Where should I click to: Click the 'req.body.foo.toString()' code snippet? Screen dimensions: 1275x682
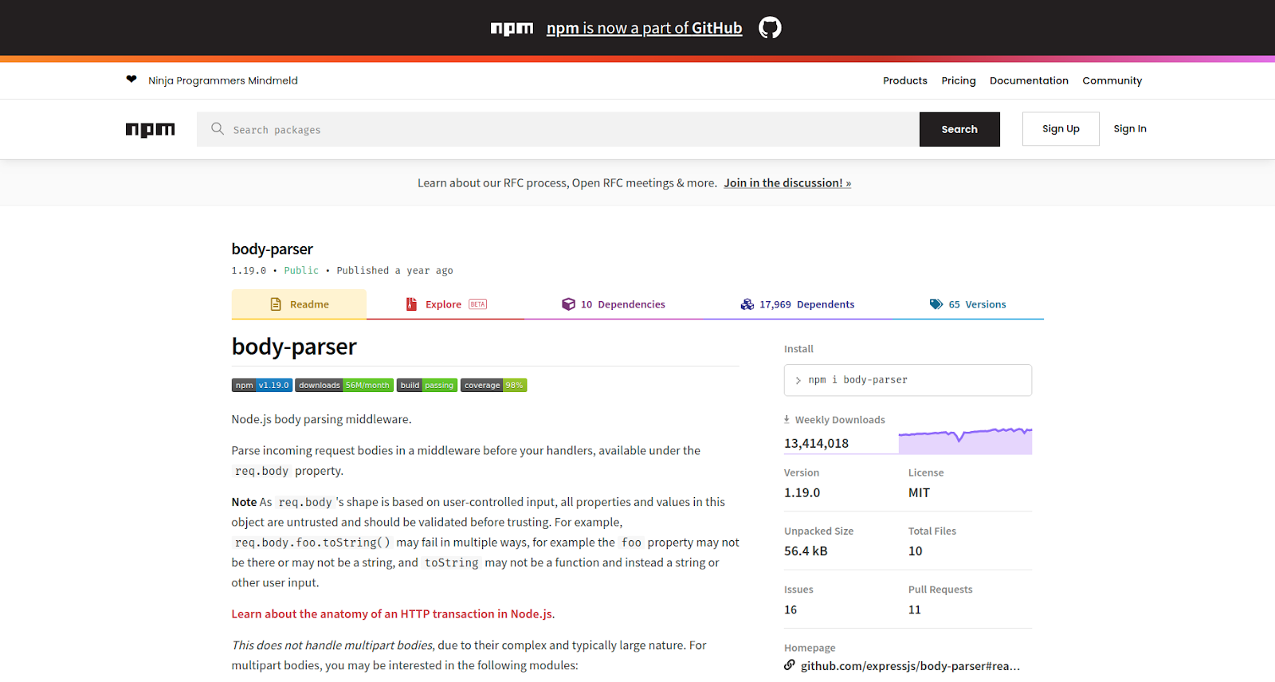coord(312,543)
